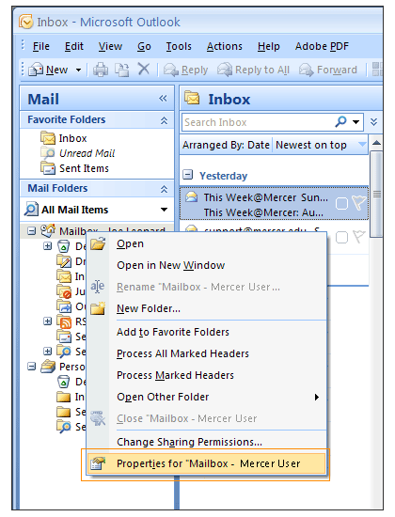
Task: Click the Personal Folders icon
Action: point(48,367)
